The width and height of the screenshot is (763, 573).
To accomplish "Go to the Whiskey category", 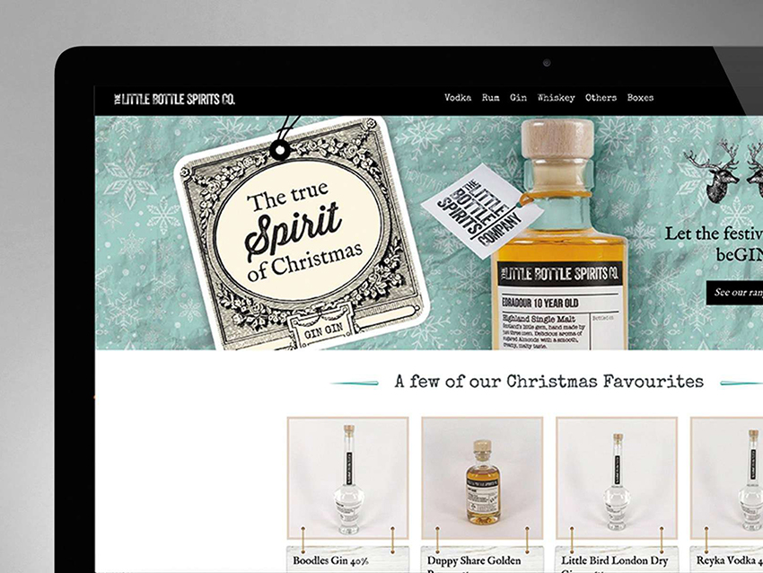I will (x=556, y=98).
